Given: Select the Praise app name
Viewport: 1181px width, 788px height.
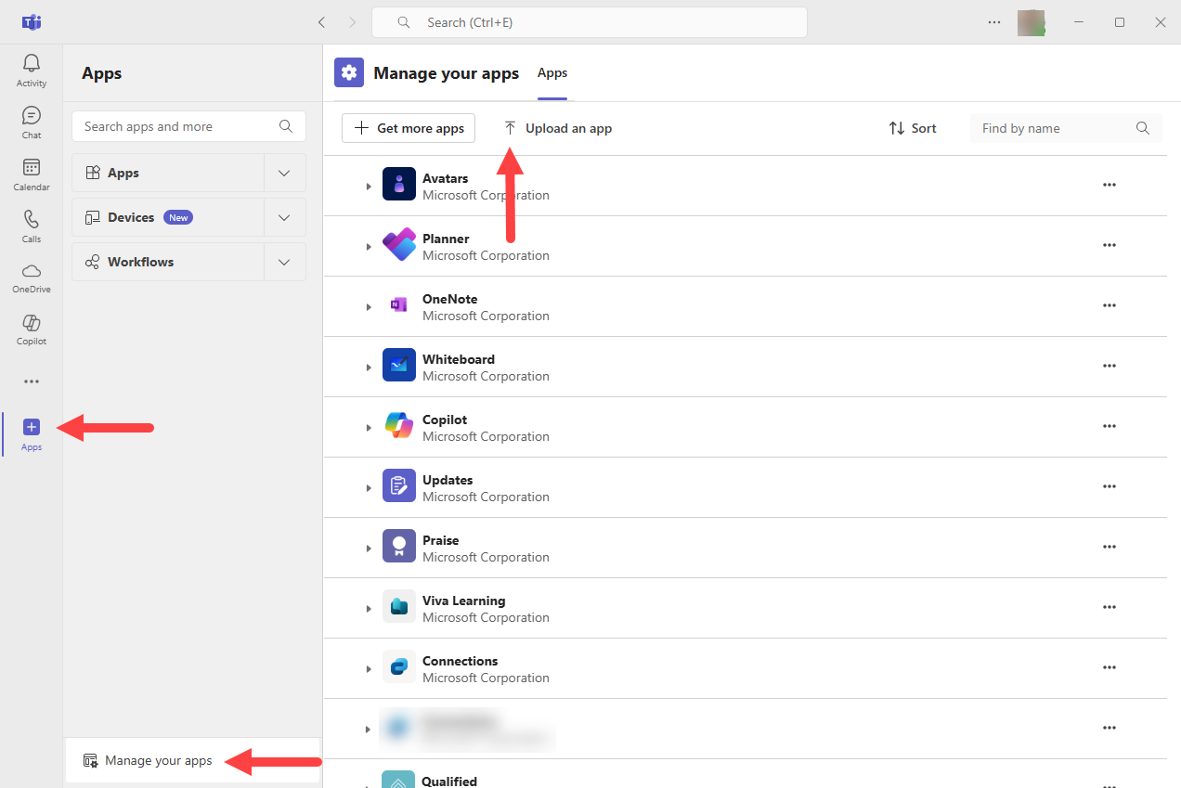Looking at the screenshot, I should (x=440, y=540).
